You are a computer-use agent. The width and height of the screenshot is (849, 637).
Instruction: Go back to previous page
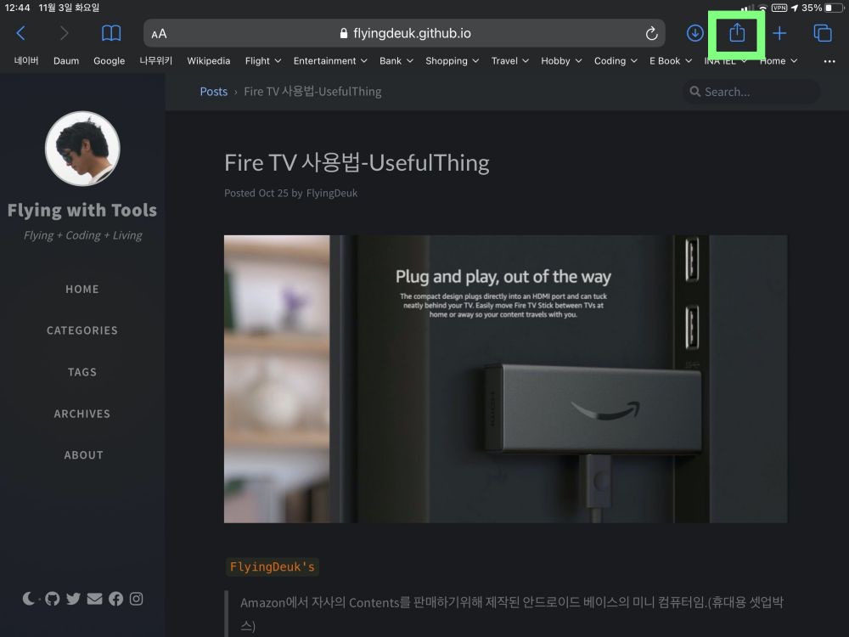[x=21, y=34]
